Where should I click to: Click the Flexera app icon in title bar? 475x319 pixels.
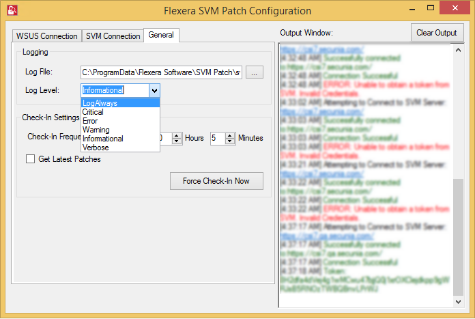pos(12,11)
